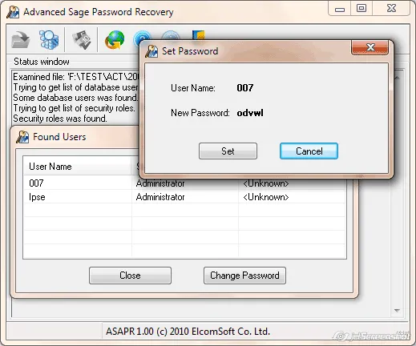
Task: Click the Set Password dialog title icon
Action: (x=151, y=51)
